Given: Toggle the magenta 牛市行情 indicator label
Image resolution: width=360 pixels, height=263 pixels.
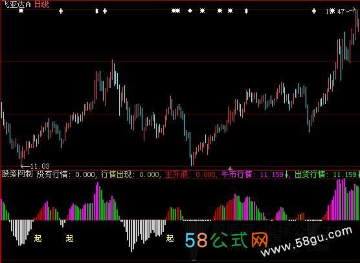Looking at the screenshot, I should tap(236, 174).
